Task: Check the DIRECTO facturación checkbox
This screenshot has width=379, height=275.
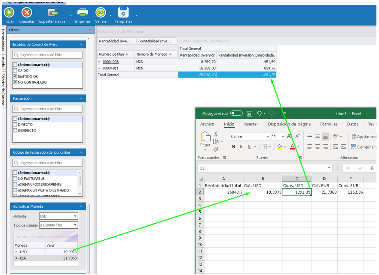Action: click(15, 125)
